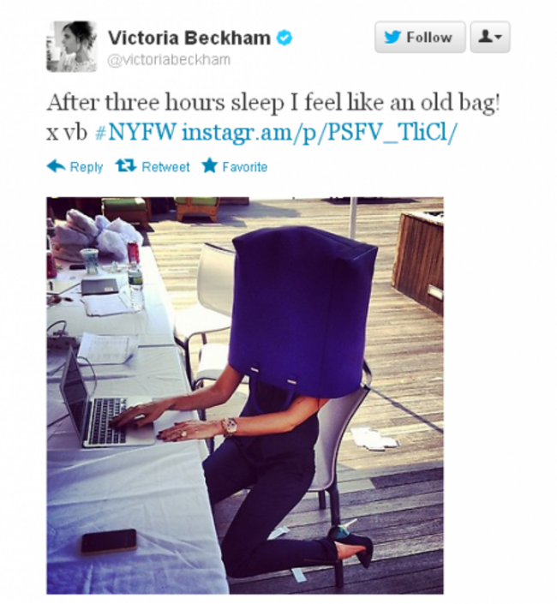
Task: Click the Reply arrow icon
Action: coord(56,166)
